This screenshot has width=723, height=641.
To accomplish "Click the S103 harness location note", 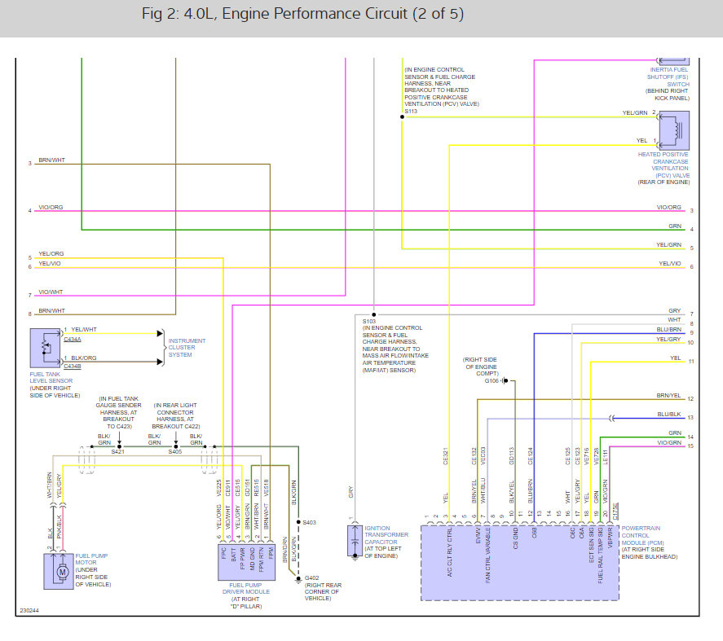I will coord(395,349).
